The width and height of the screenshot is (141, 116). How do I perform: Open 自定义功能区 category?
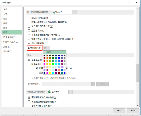[12, 37]
